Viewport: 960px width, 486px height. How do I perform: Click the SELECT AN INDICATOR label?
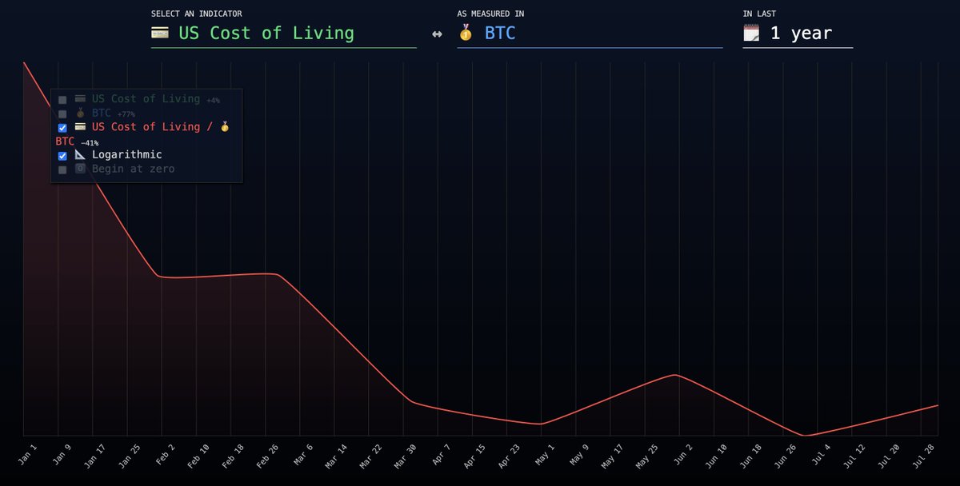point(197,14)
